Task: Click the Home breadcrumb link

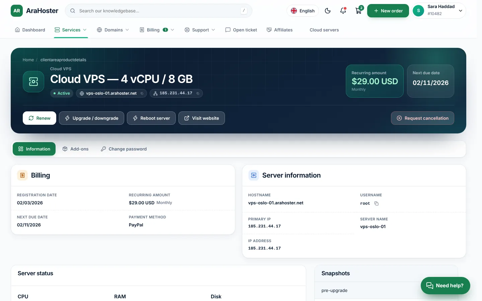Action: 28,60
